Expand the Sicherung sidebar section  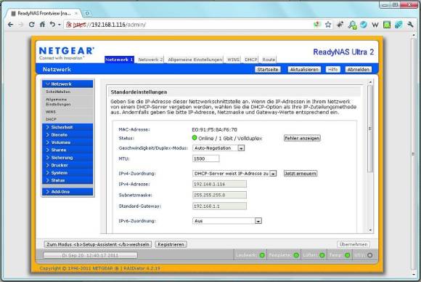coord(68,158)
